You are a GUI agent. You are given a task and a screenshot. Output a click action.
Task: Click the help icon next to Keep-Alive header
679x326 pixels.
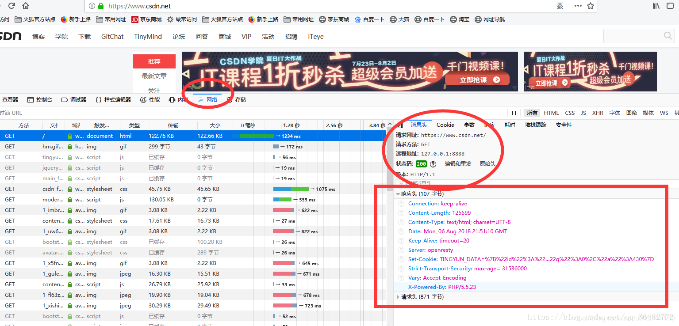pyautogui.click(x=401, y=241)
